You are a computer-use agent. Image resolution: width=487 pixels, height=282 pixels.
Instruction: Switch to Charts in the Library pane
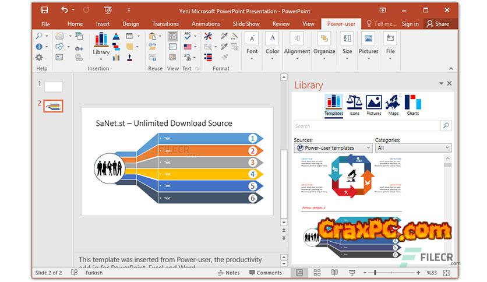(413, 105)
